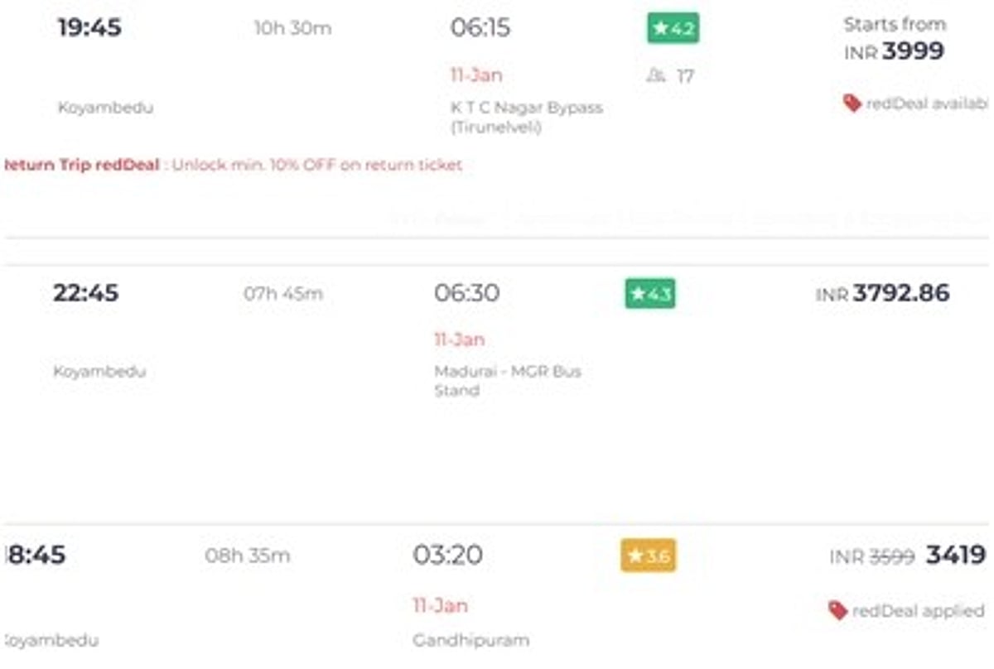Click the struck-through 3599 original price
Screen dimensions: 994x669
[x=891, y=556]
